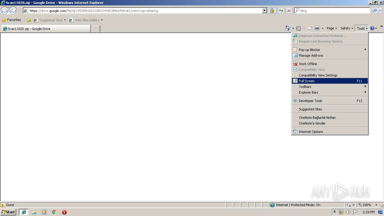Expand toolbar overflow chevron

(381, 26)
